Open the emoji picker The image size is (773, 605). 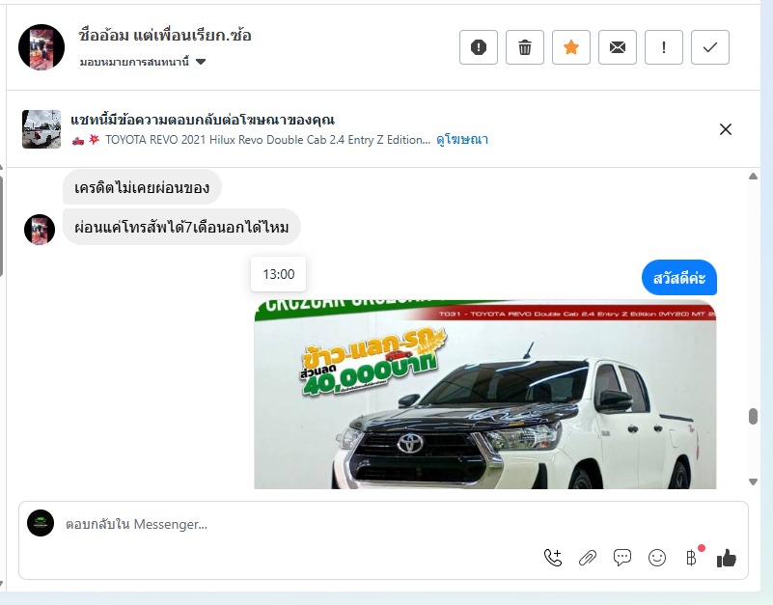click(656, 558)
